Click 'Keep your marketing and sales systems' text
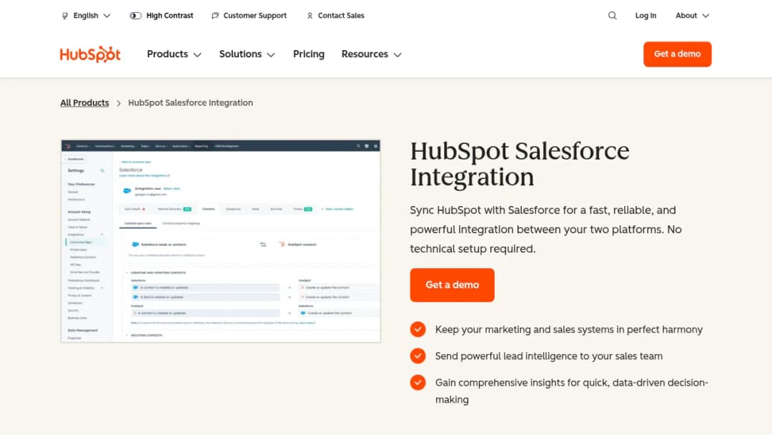The image size is (772, 435). pos(569,329)
